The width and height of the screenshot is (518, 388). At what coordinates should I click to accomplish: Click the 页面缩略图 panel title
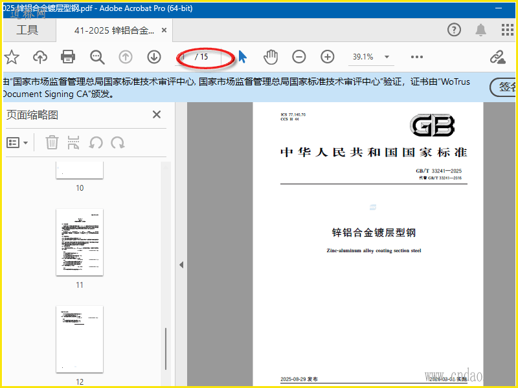click(32, 115)
